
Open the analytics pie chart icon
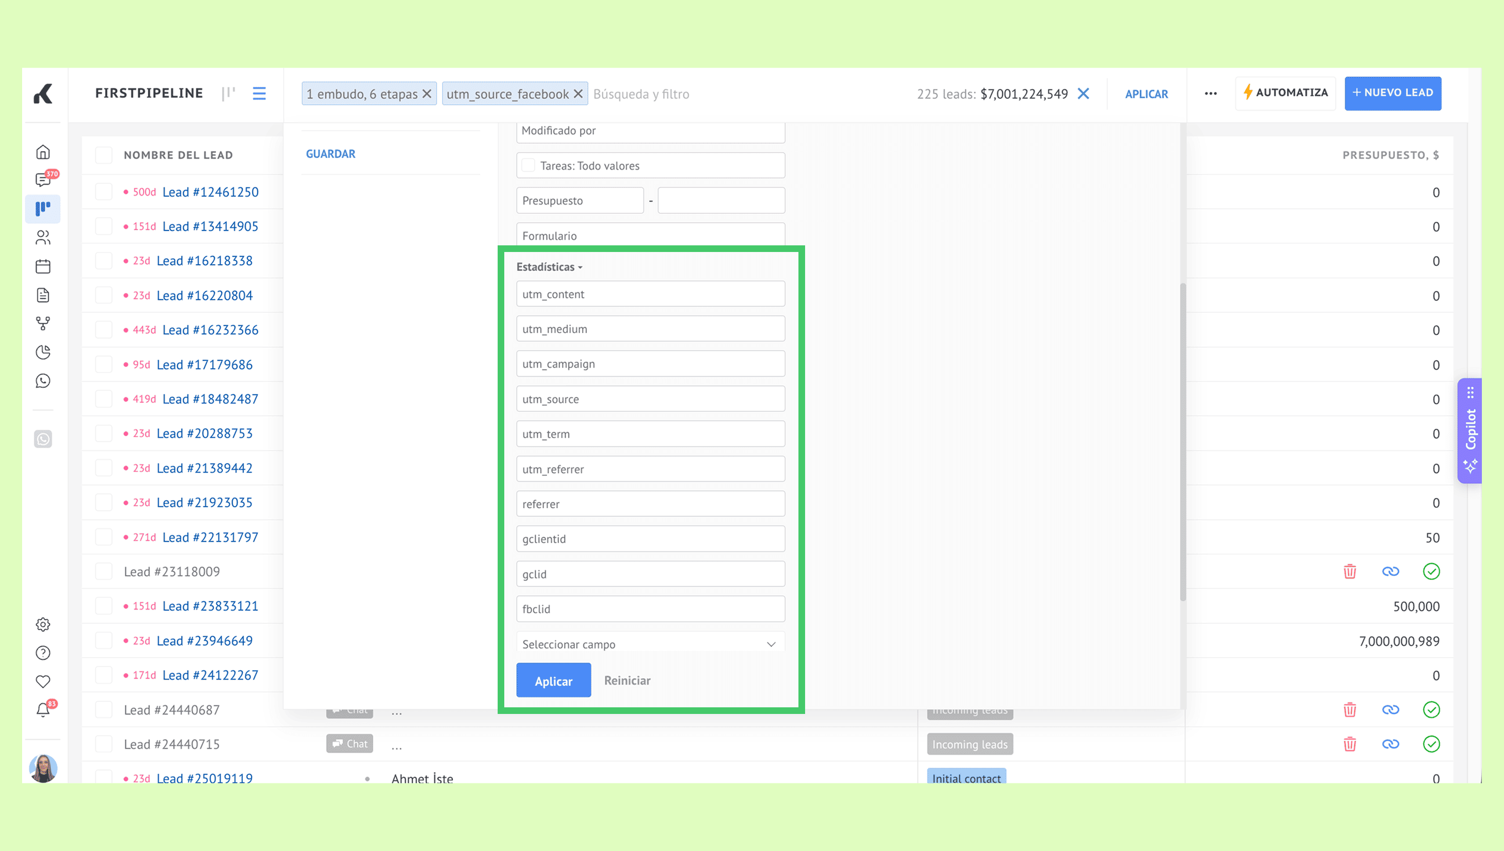click(x=43, y=353)
